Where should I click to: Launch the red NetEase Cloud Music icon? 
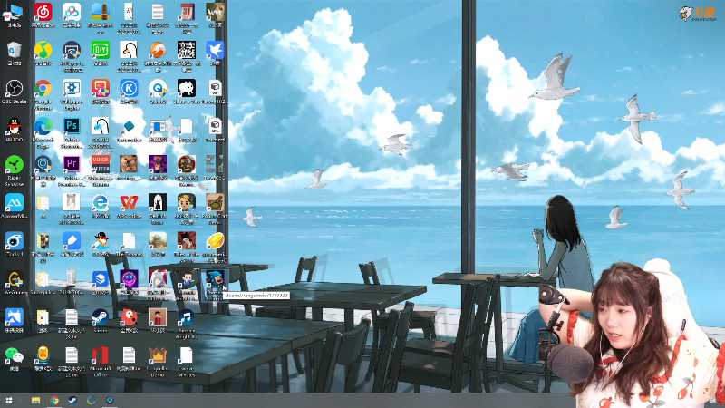pyautogui.click(x=43, y=12)
